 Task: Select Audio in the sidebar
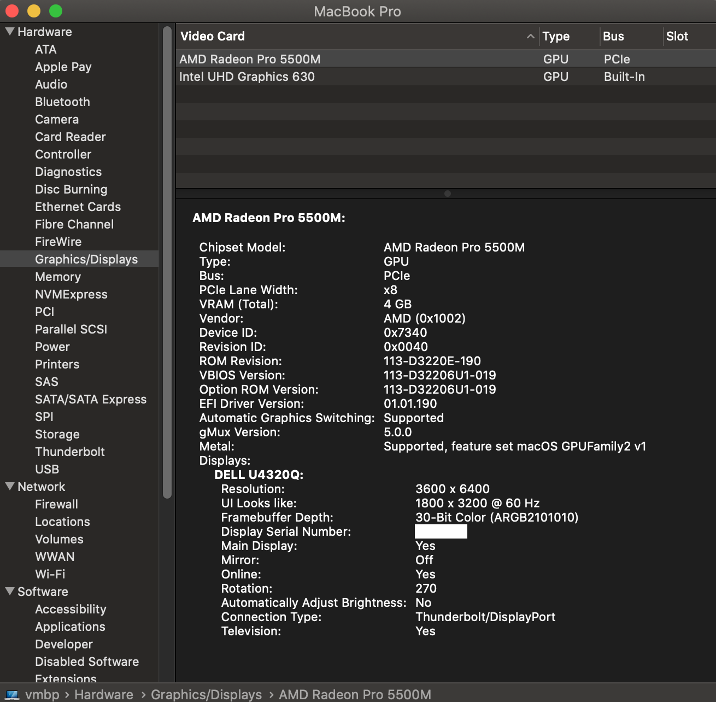(51, 84)
